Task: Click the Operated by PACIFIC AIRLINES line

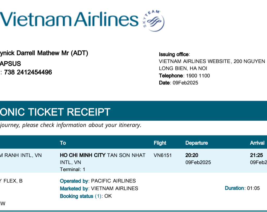Action: (98, 181)
